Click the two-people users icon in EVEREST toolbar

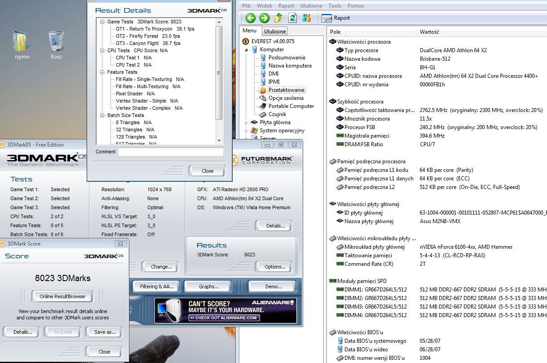click(307, 18)
